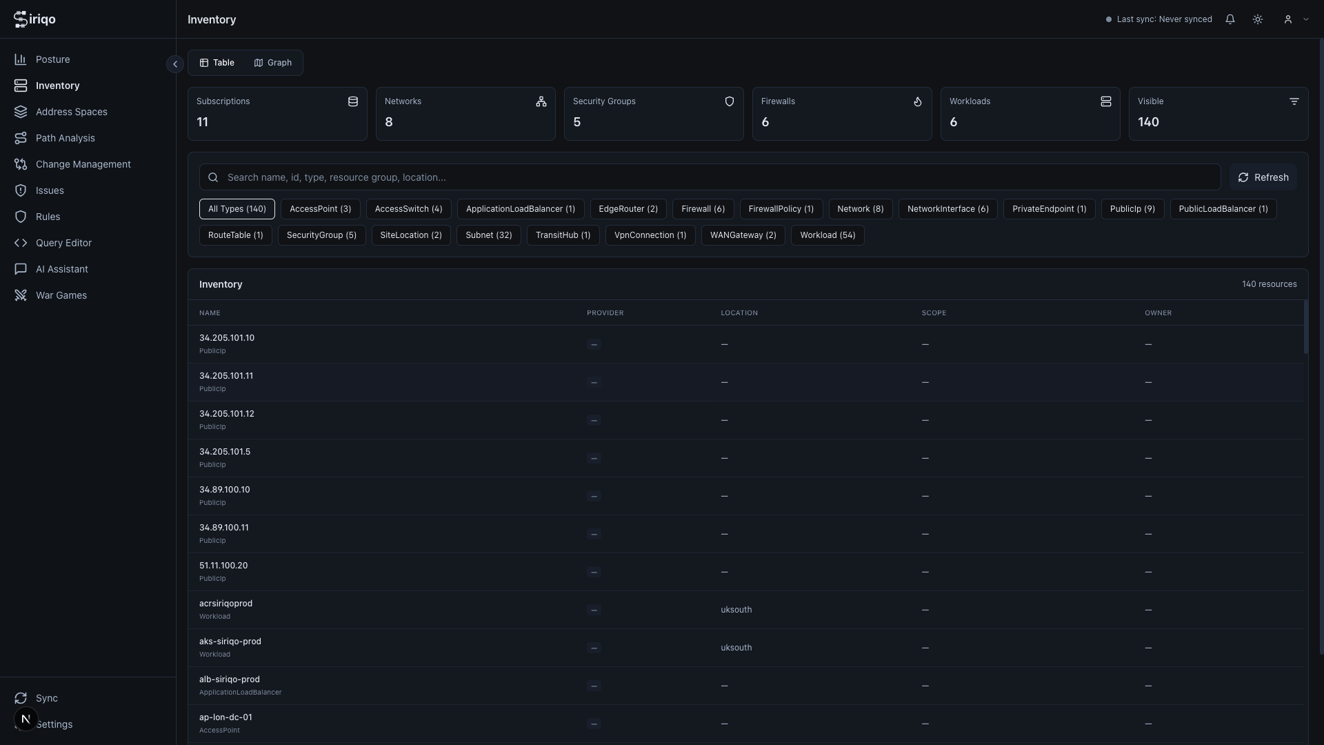Click the shield icon on Security Groups card
This screenshot has width=1324, height=745.
729,101
